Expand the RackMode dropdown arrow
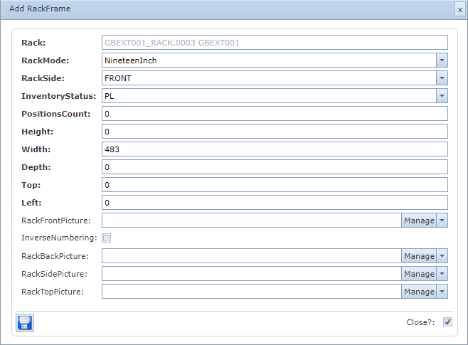Image resolution: width=468 pixels, height=345 pixels. pos(442,60)
